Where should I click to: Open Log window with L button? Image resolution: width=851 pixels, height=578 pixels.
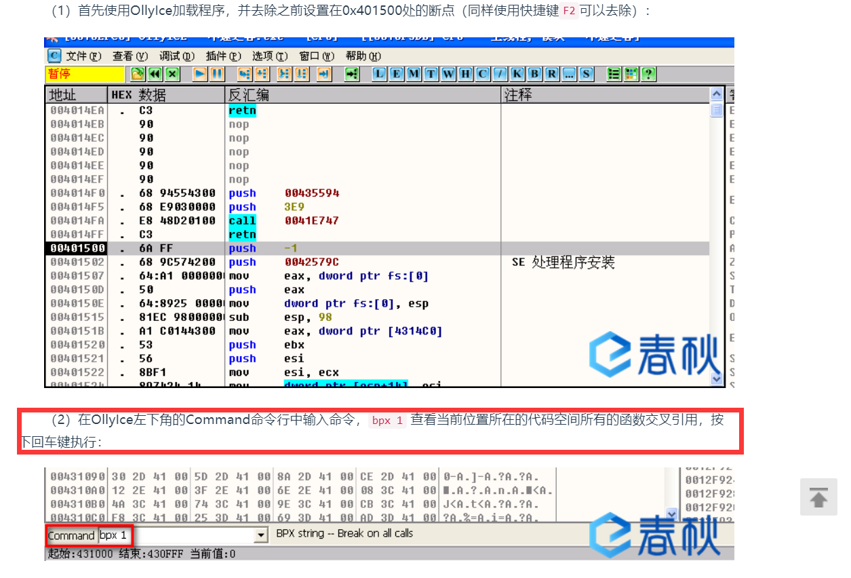tap(379, 74)
